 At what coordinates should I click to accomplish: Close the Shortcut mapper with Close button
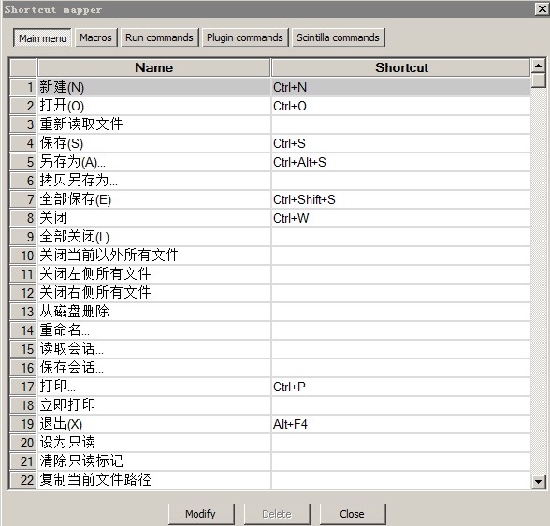coord(352,514)
